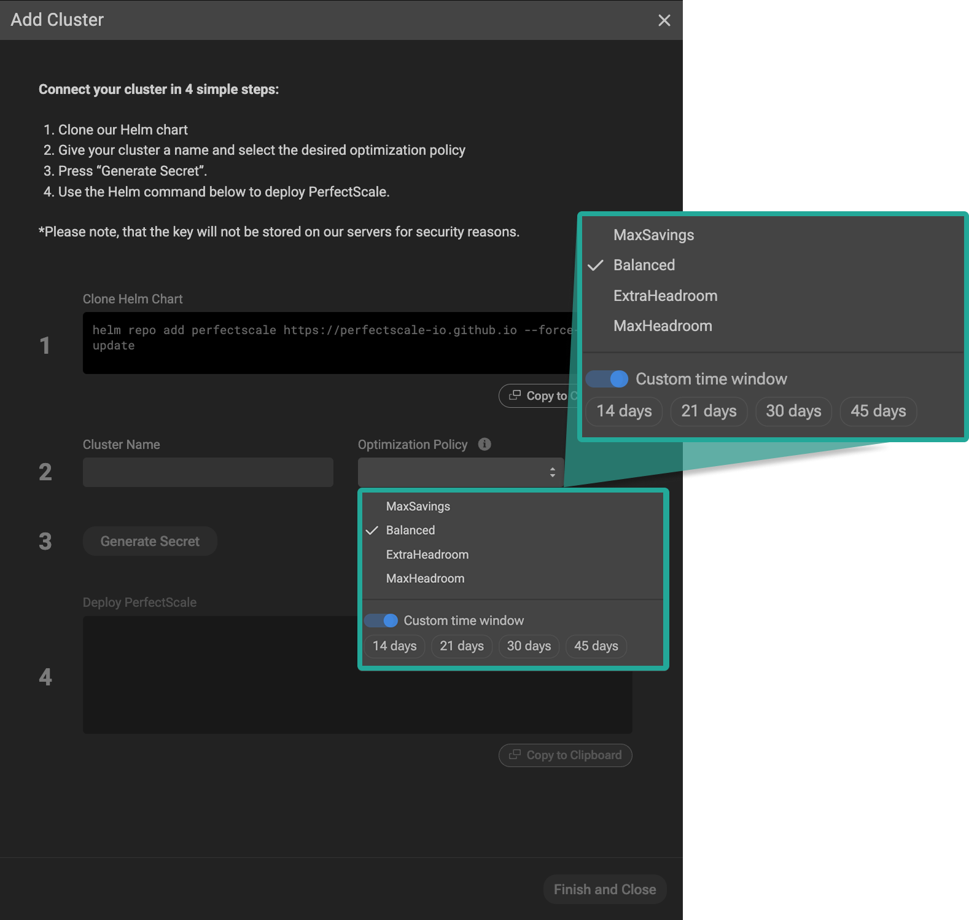Viewport: 969px width, 920px height.
Task: Focus the Cluster Name input field
Action: click(208, 472)
